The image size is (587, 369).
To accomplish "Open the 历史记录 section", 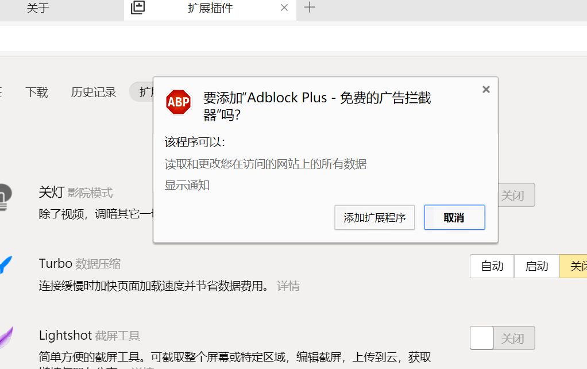I will pos(93,91).
